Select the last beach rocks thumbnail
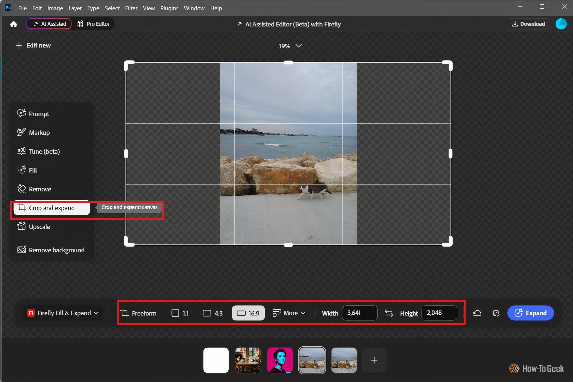The image size is (573, 382). pos(344,360)
